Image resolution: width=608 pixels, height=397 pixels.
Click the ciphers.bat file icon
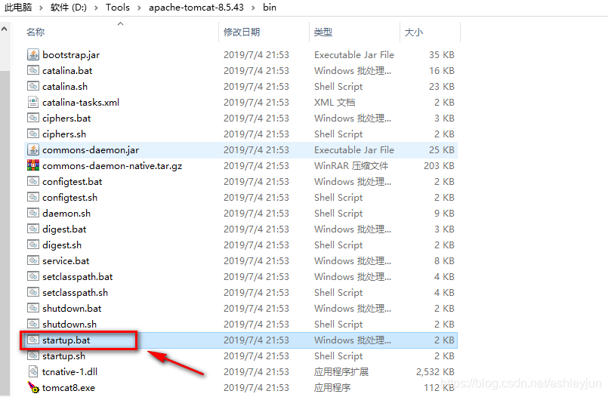(x=33, y=118)
